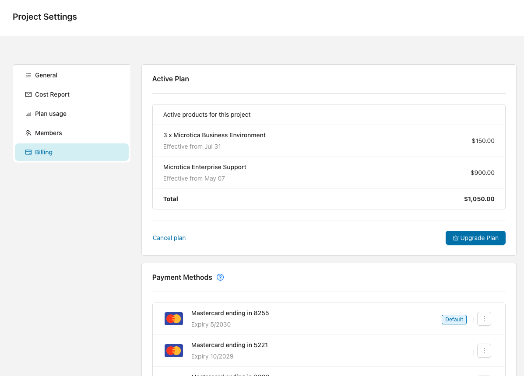Open Payment Methods help question icon
Image resolution: width=524 pixels, height=376 pixels.
click(x=220, y=277)
